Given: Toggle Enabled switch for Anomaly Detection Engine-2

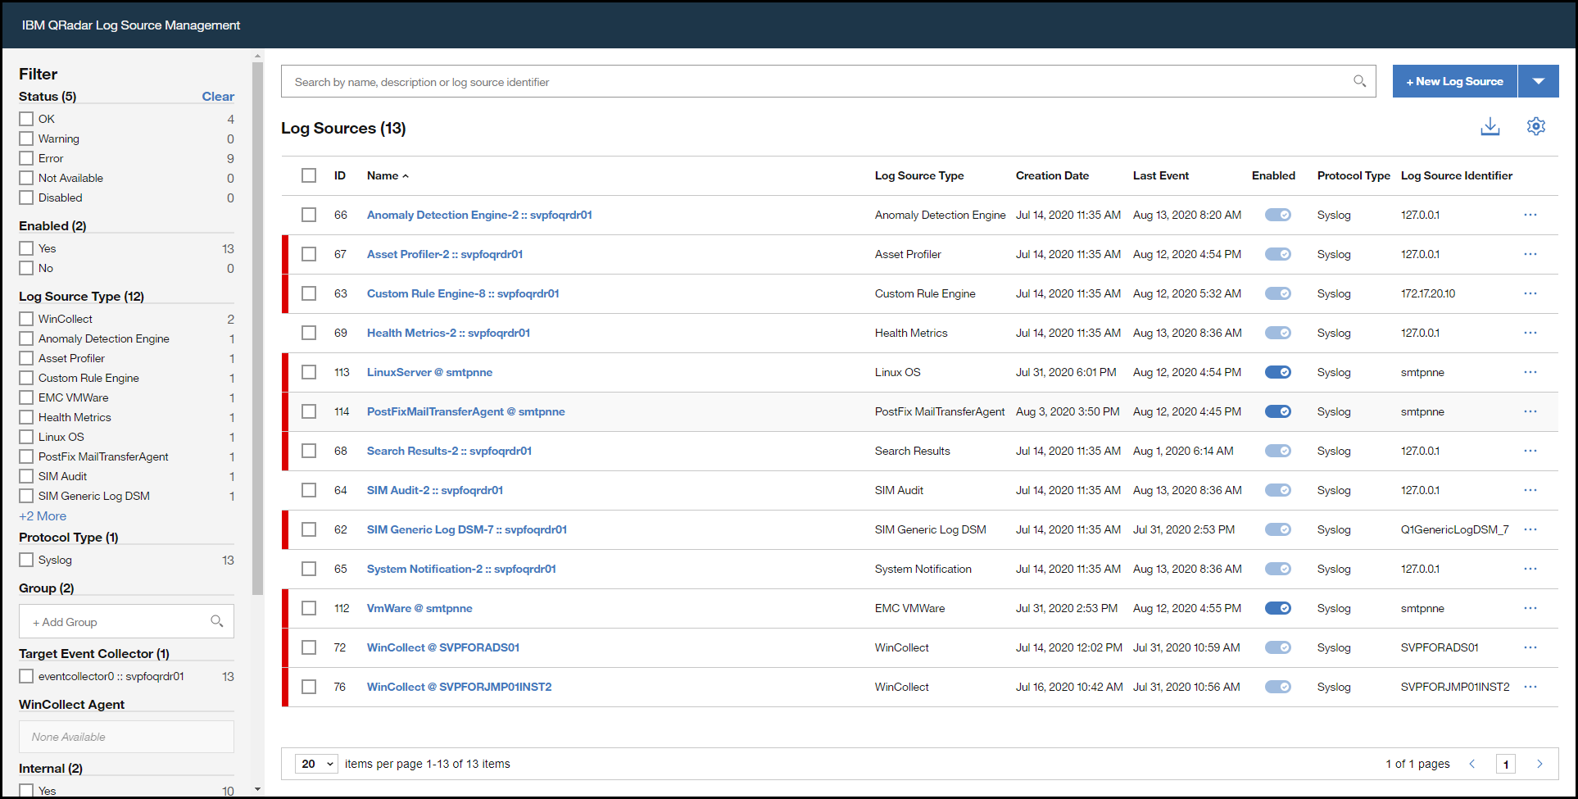Looking at the screenshot, I should (x=1278, y=215).
